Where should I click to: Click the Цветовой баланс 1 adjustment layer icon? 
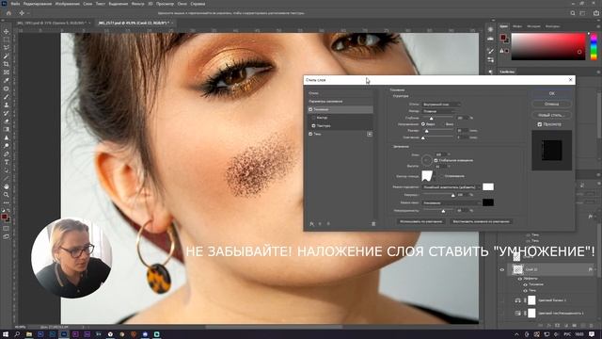pos(517,300)
